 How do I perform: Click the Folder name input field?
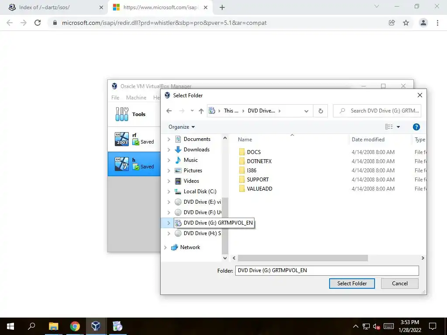click(x=327, y=270)
